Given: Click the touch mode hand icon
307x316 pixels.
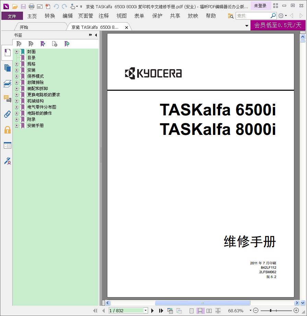Looking at the screenshot, I should [73, 7].
